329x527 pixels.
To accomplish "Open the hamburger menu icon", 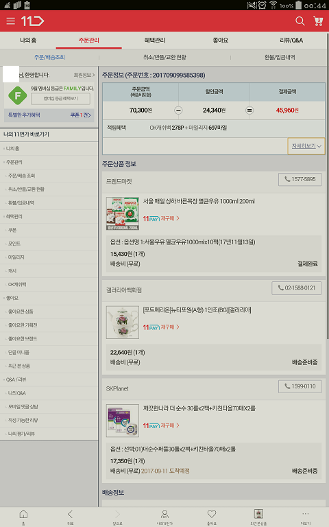I will [11, 21].
